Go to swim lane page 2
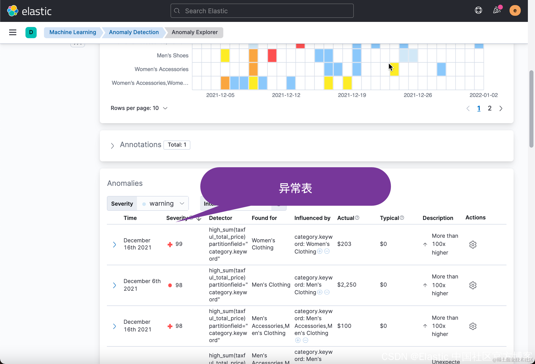This screenshot has height=364, width=535. coord(489,108)
